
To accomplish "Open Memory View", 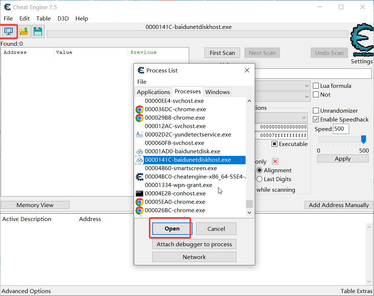I will coord(35,205).
